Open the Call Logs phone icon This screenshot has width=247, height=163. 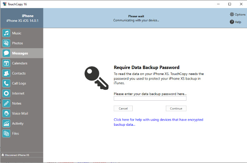point(6,83)
